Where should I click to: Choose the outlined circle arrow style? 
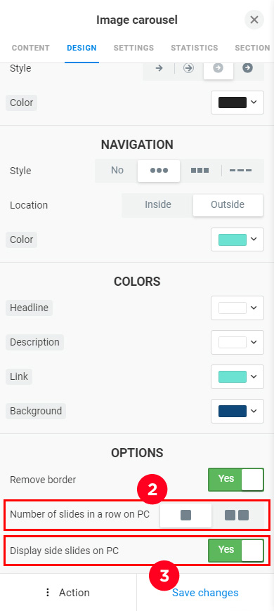tap(189, 68)
